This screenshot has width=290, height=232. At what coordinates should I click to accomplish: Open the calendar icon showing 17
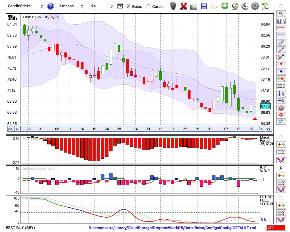[264, 6]
